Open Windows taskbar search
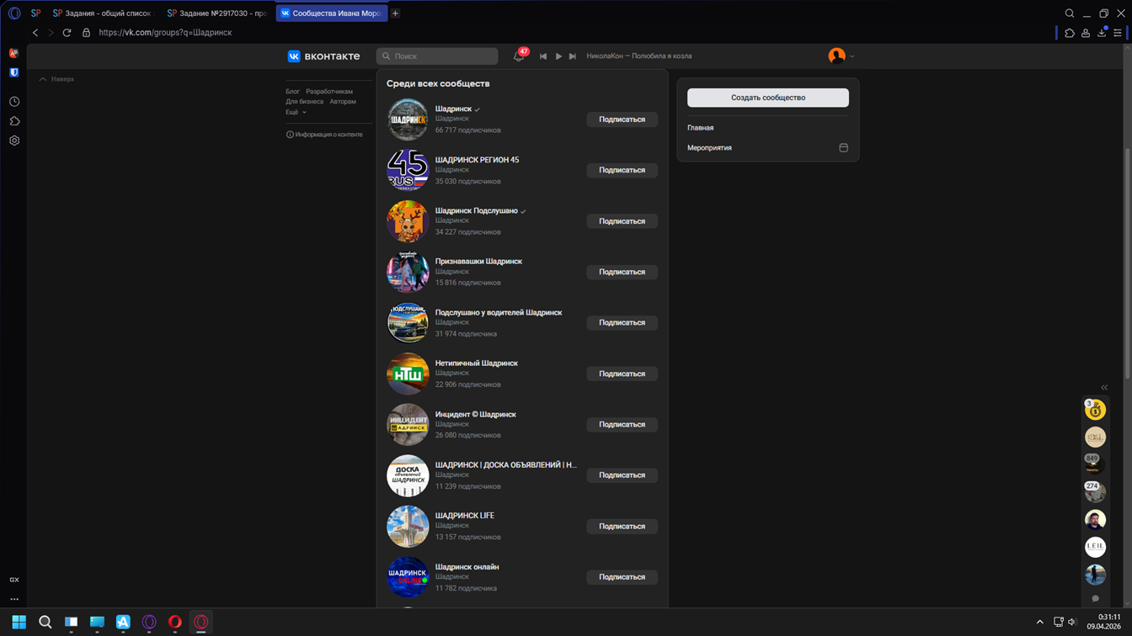Viewport: 1132px width, 636px height. point(45,623)
